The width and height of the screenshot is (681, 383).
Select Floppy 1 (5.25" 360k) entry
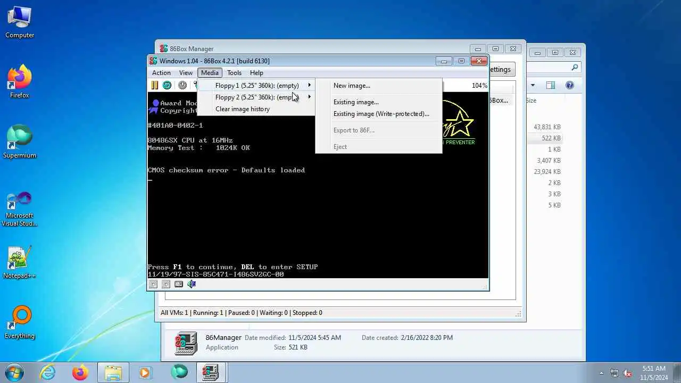pyautogui.click(x=256, y=85)
